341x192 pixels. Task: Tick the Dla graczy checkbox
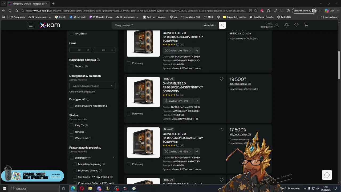pos(71,158)
